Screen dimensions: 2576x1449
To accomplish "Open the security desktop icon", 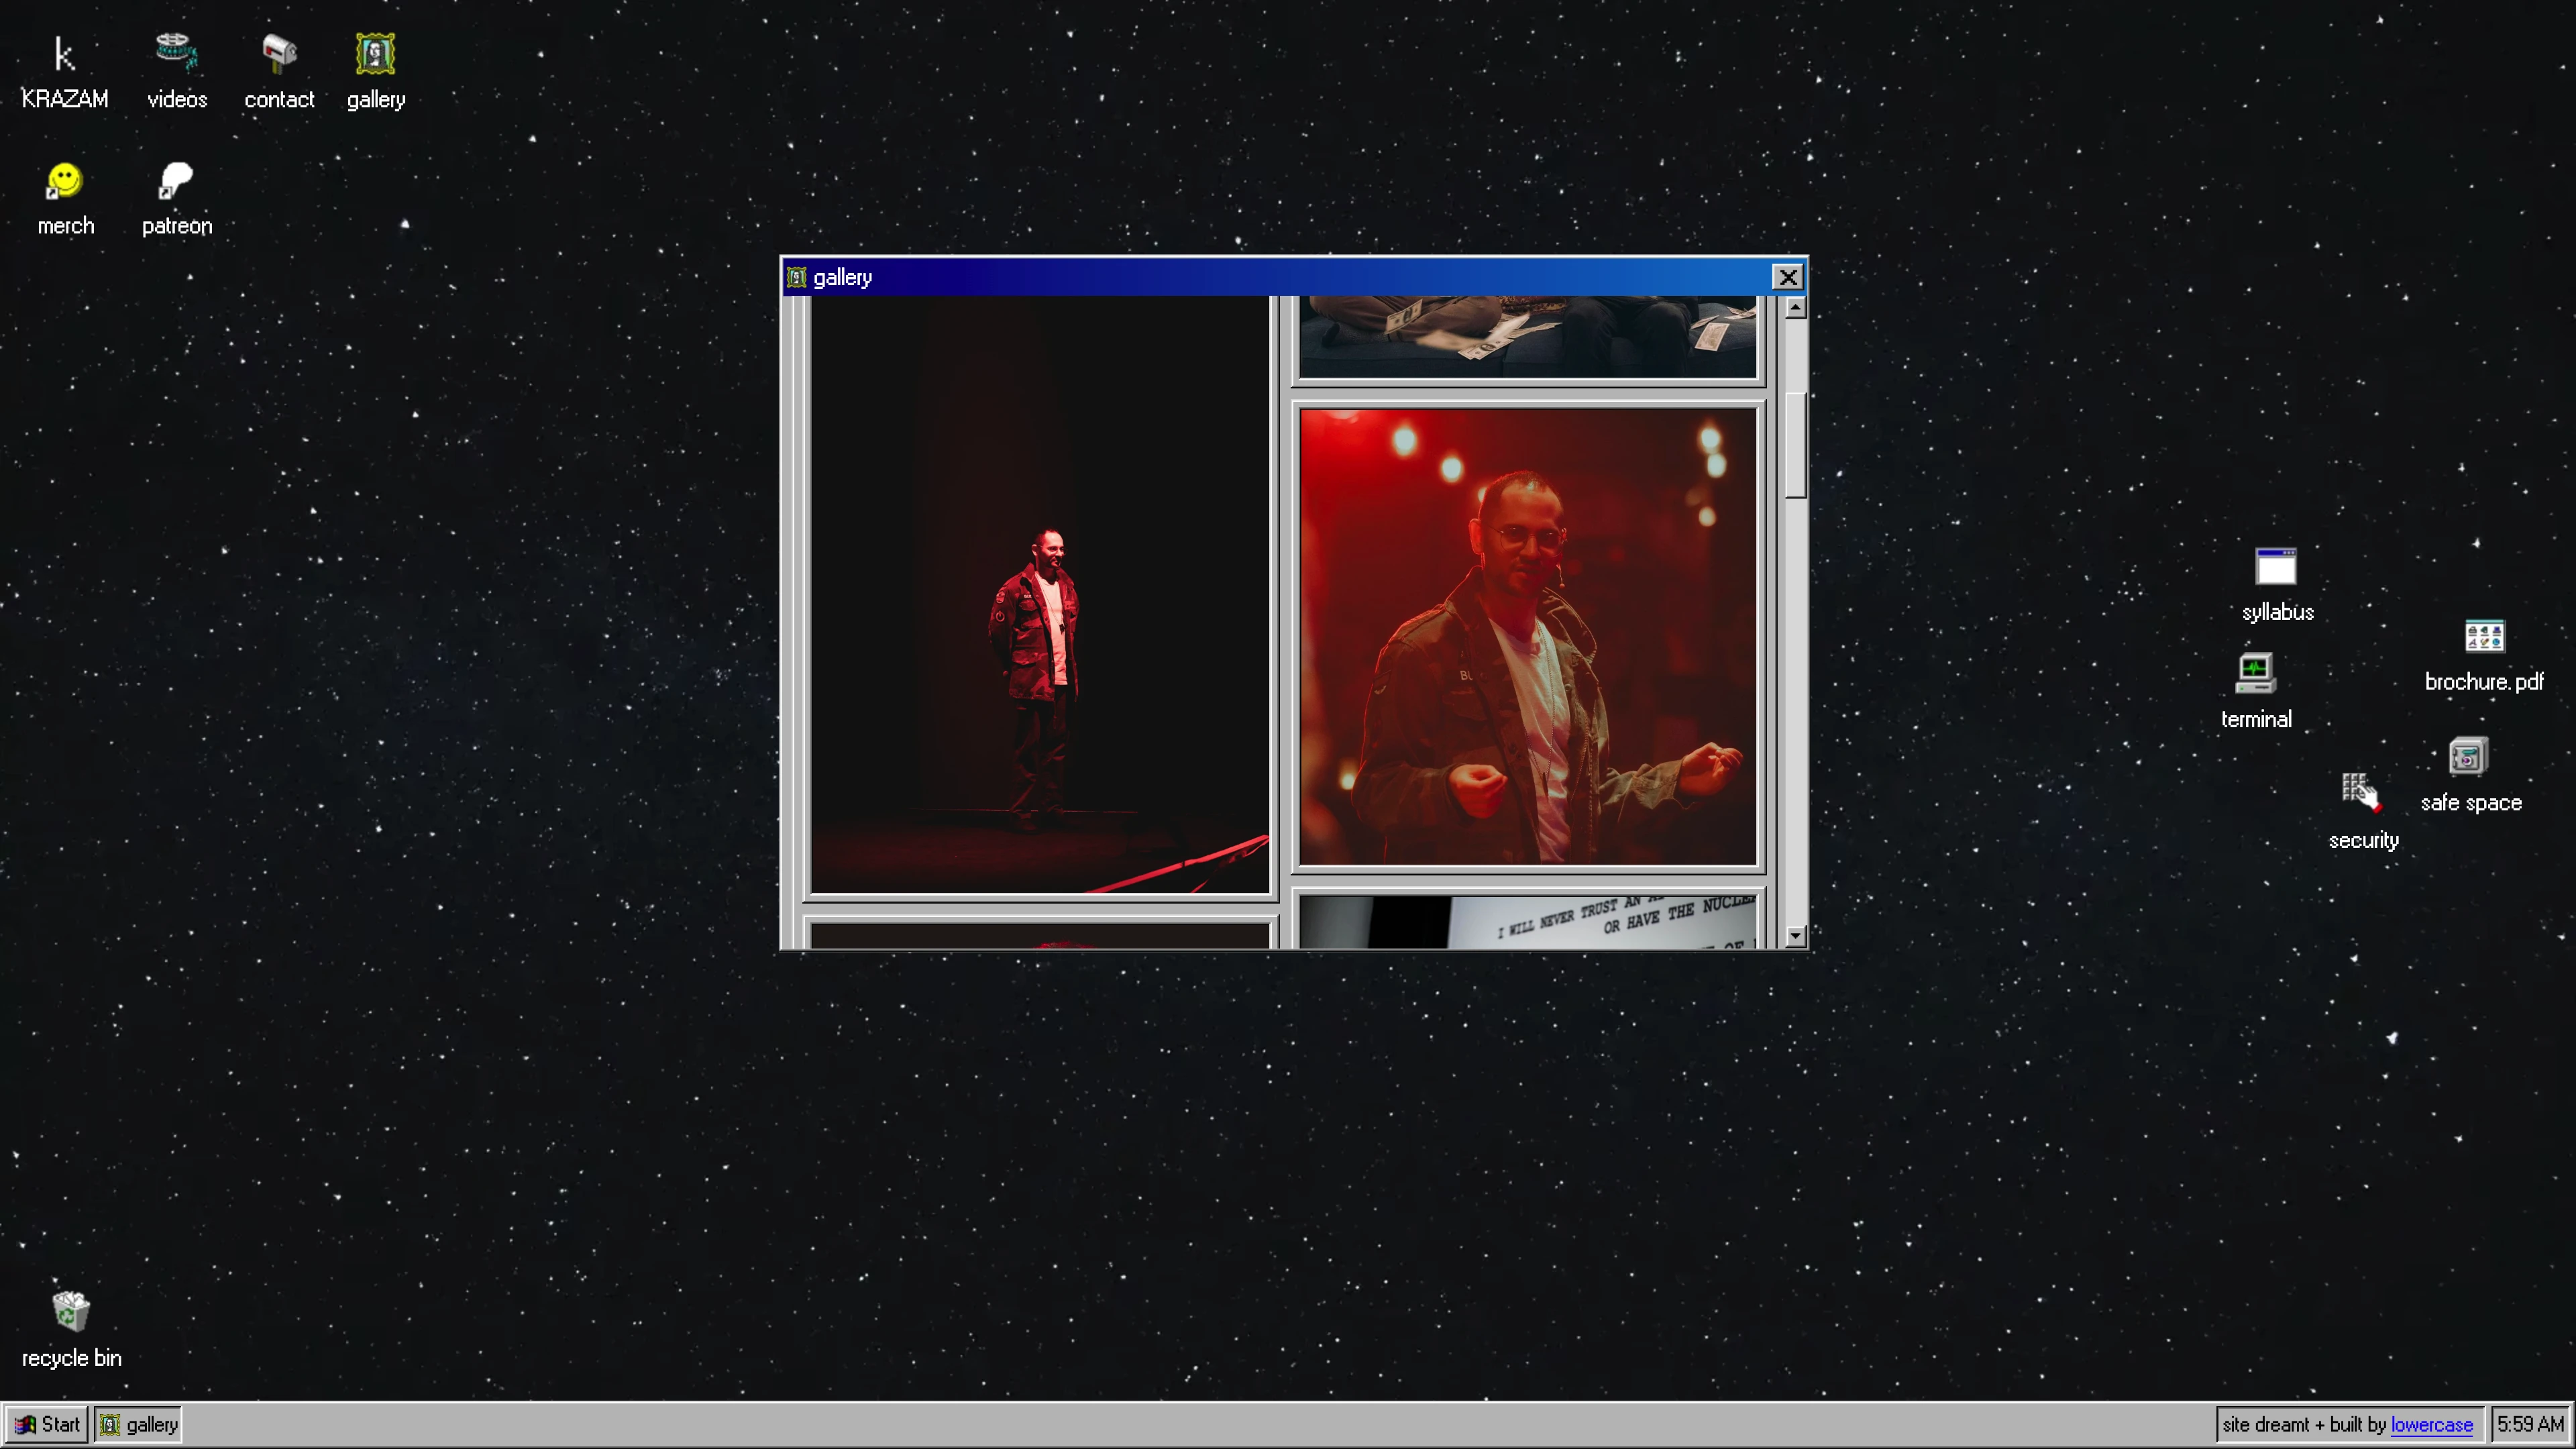I will tap(2360, 792).
